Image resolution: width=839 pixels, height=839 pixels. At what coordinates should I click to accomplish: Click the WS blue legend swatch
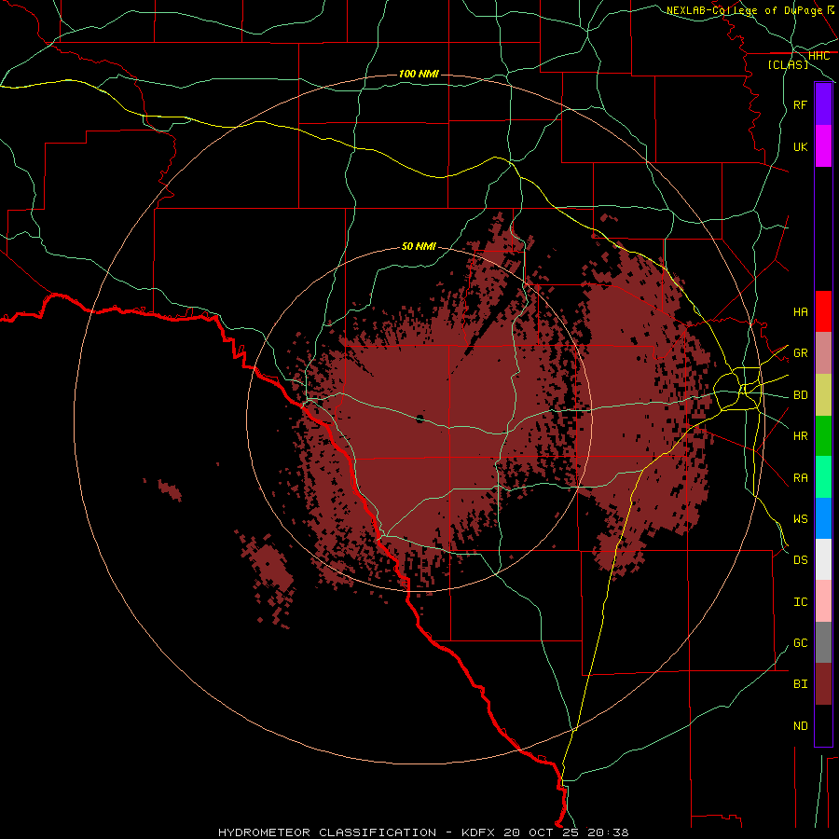click(x=823, y=518)
